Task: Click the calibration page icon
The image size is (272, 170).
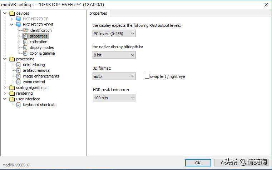Action: (25, 42)
